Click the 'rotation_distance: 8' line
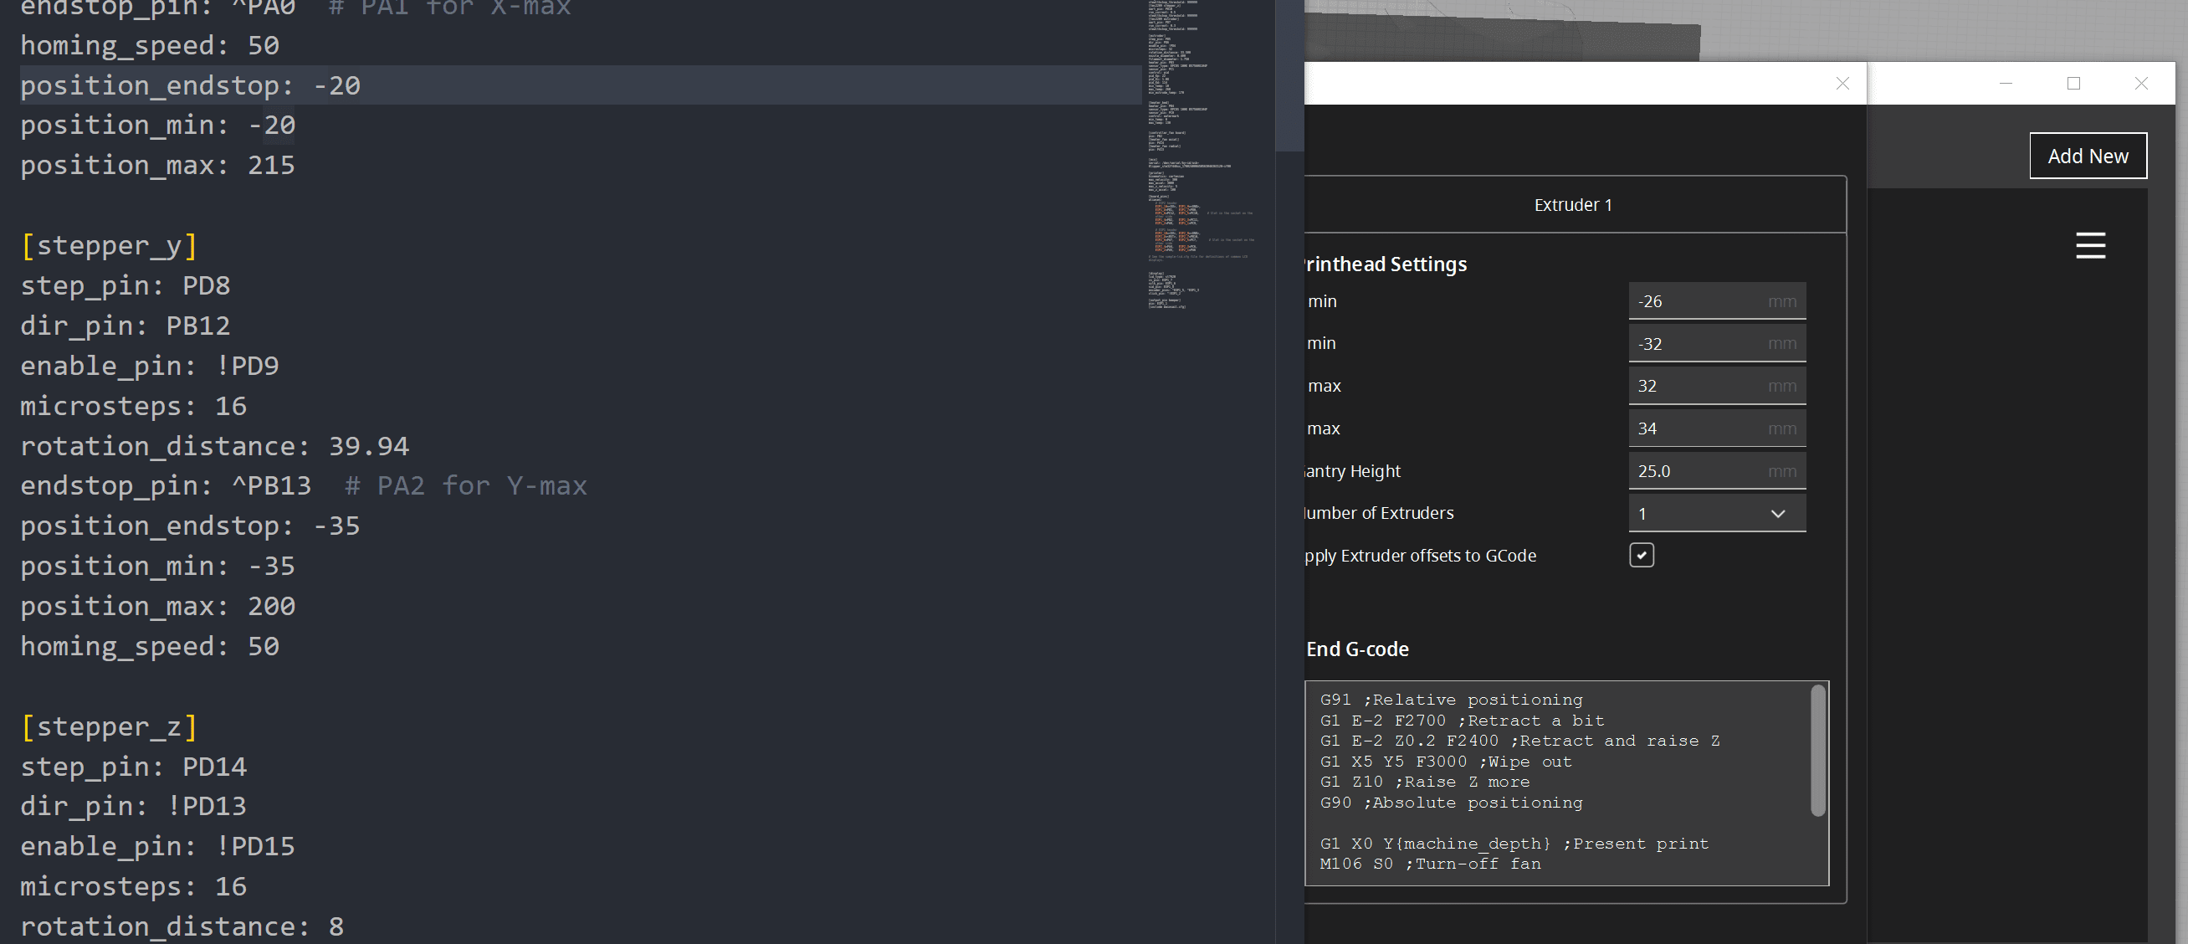 182,926
